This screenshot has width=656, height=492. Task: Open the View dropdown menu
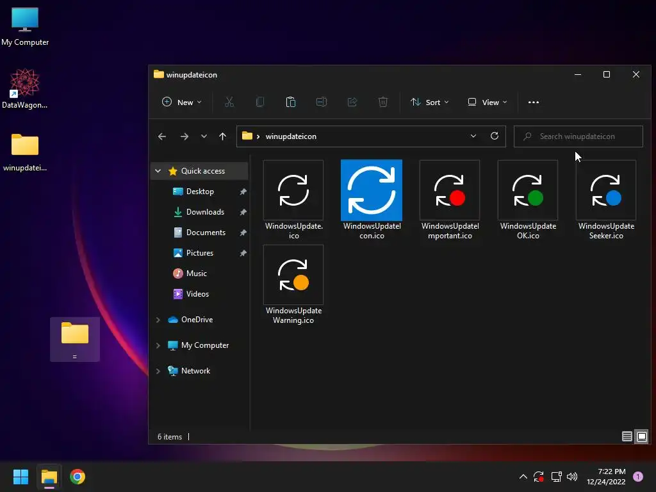(x=488, y=102)
